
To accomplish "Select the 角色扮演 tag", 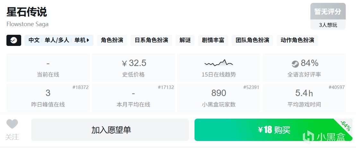I will (x=112, y=41).
